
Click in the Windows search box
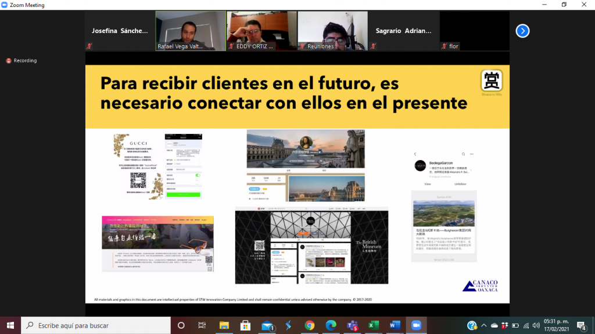coord(96,325)
